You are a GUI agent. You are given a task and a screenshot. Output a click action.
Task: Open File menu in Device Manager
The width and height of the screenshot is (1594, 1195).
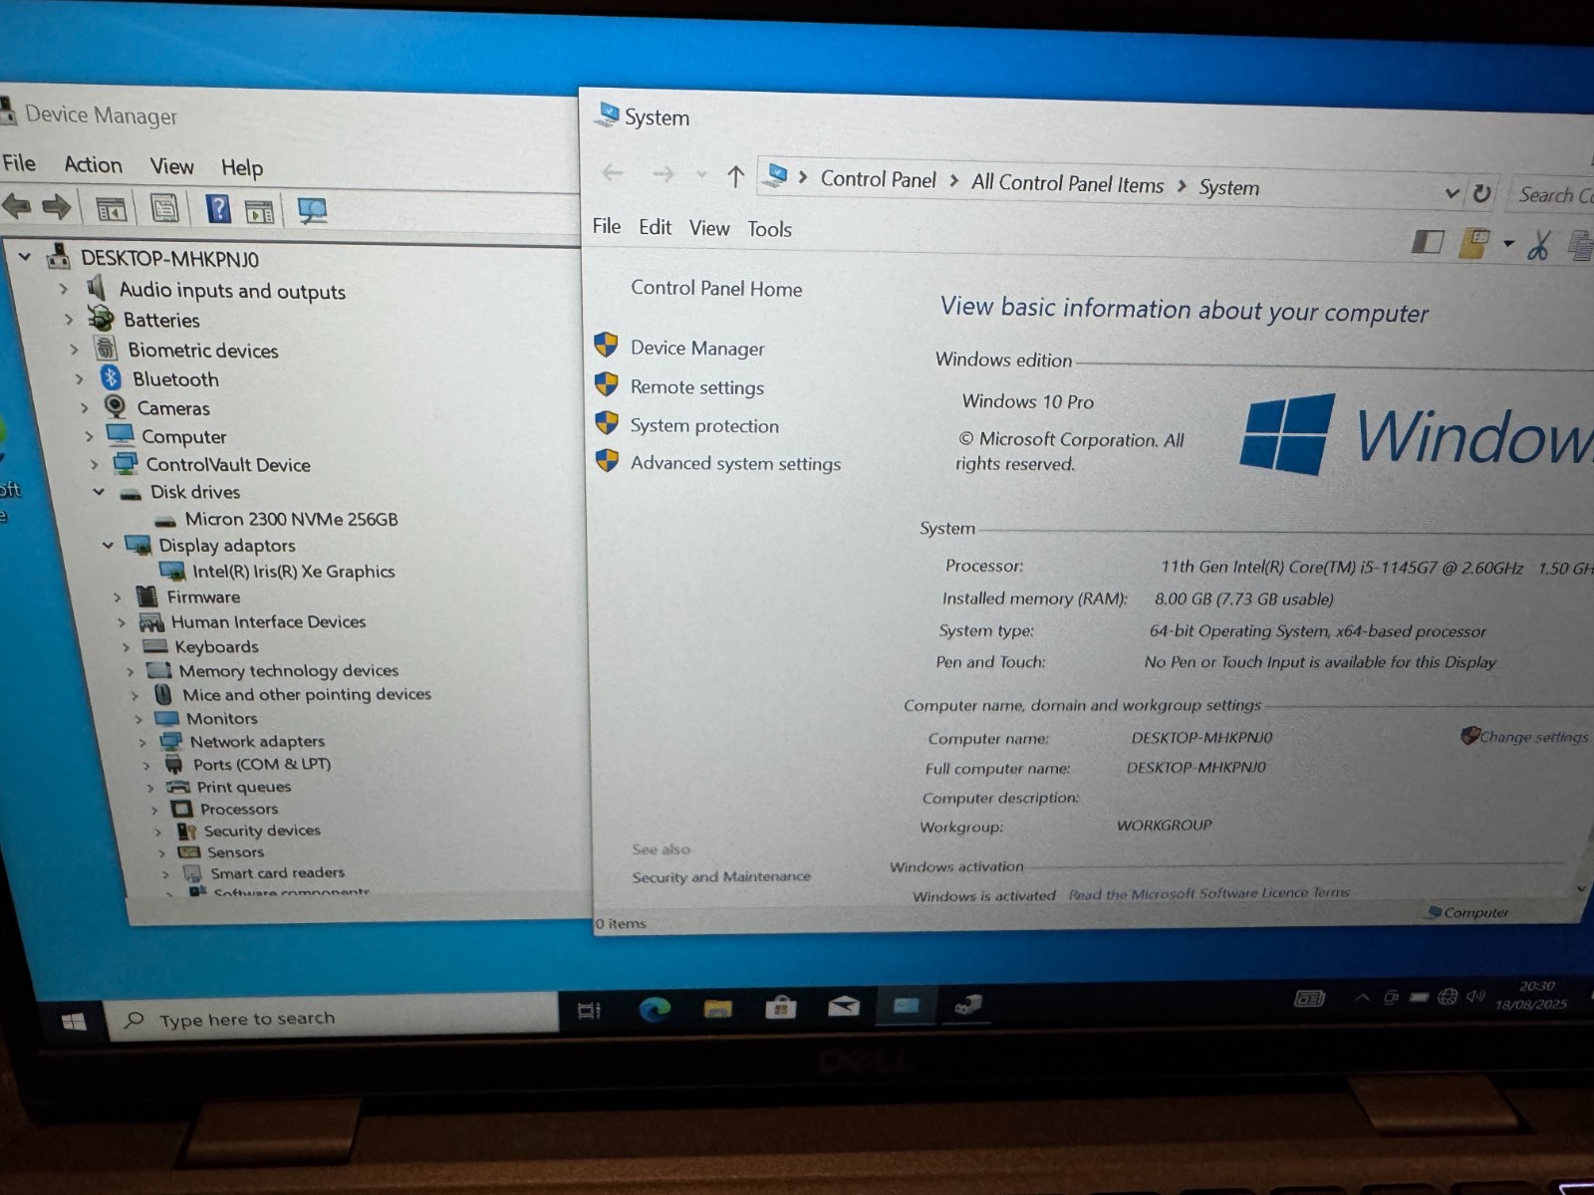point(19,163)
